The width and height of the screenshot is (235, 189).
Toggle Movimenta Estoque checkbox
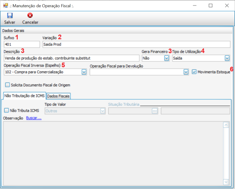[x=194, y=72]
